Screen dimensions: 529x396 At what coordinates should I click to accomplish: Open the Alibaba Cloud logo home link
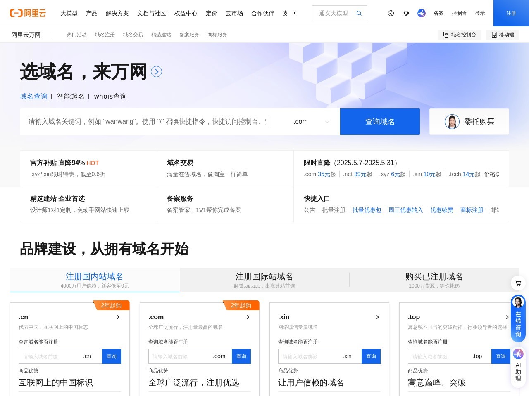[28, 13]
